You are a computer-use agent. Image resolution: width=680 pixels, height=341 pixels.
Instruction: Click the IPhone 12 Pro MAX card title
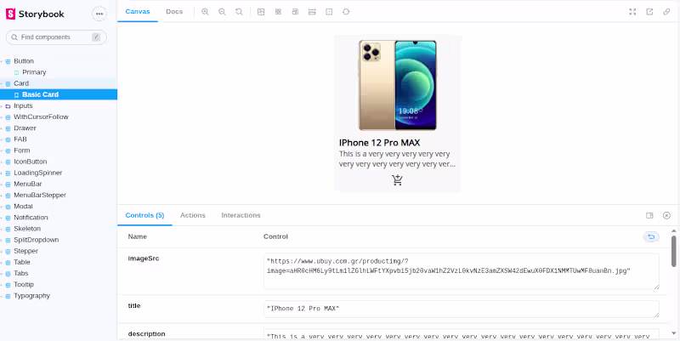pos(379,143)
